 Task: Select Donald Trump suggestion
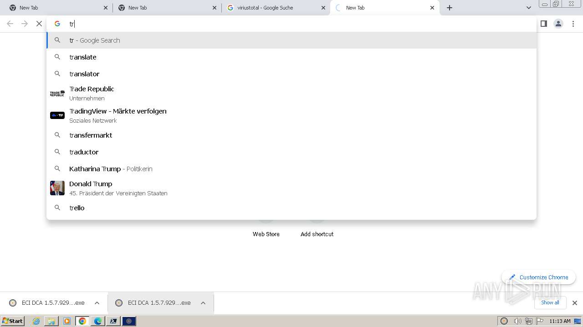tap(291, 188)
